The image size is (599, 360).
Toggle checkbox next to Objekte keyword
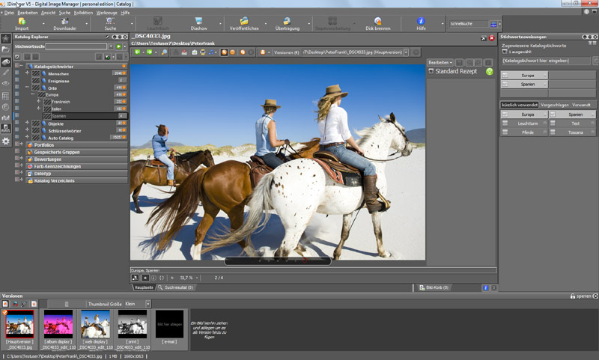point(17,123)
